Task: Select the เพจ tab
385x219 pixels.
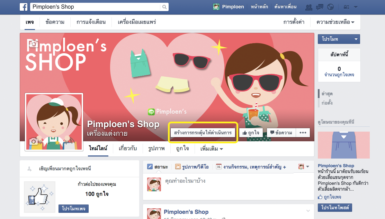Action: coord(30,22)
